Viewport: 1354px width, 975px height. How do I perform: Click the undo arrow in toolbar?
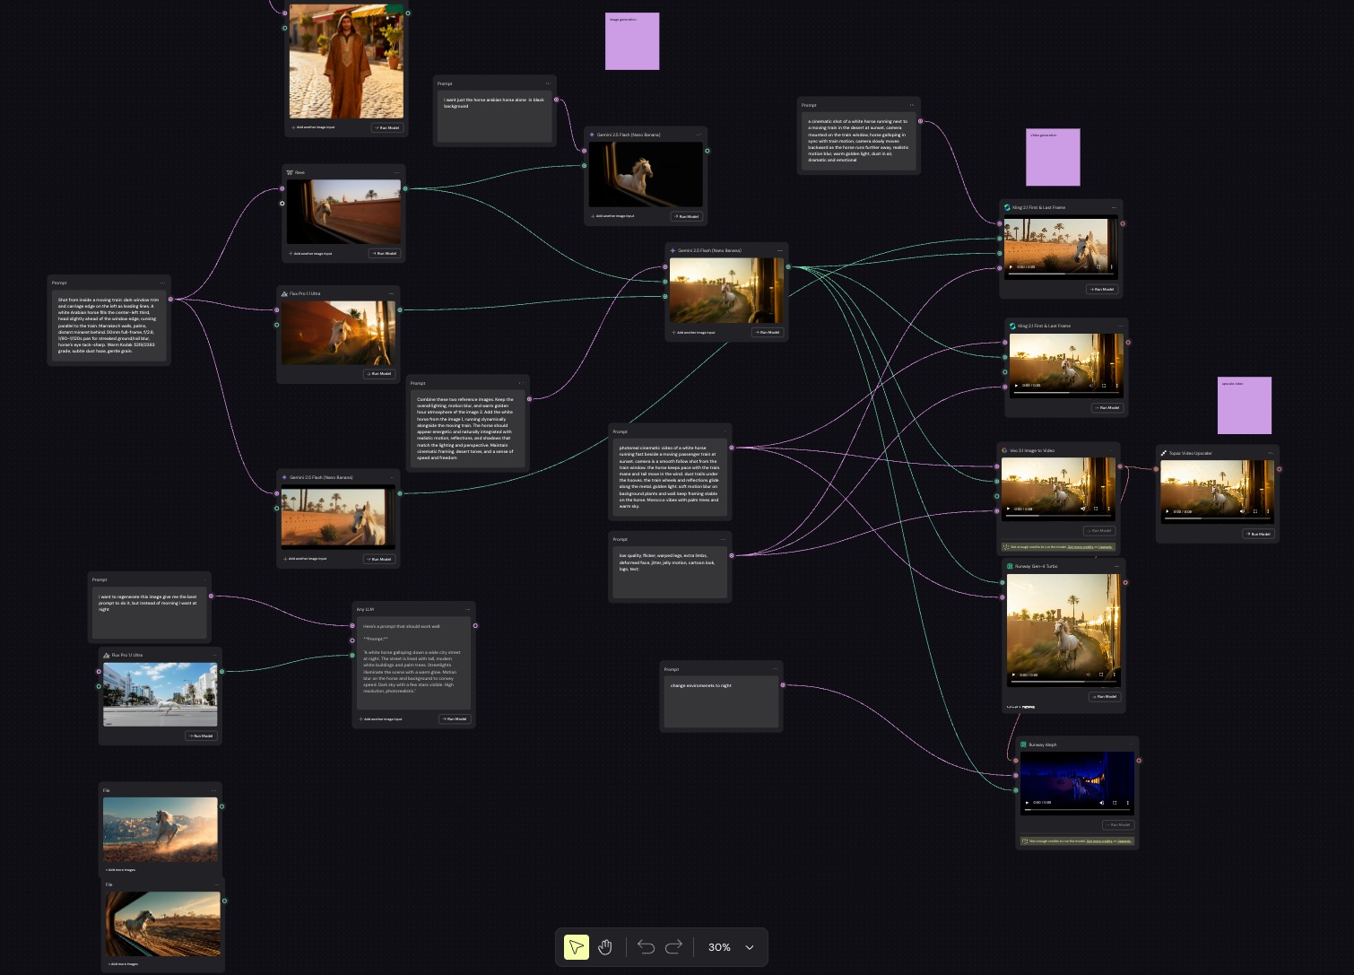646,947
